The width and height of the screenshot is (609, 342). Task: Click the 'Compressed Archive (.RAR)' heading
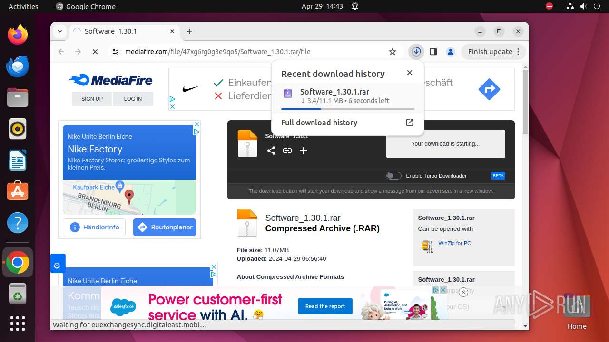(x=323, y=228)
